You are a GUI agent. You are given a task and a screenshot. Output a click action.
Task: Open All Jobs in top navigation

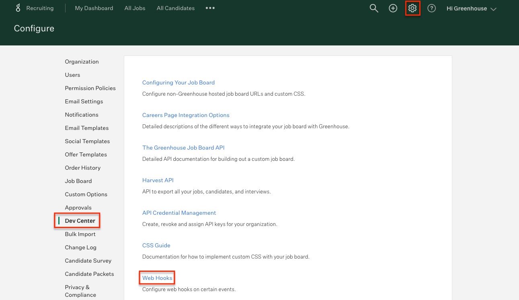pyautogui.click(x=135, y=8)
